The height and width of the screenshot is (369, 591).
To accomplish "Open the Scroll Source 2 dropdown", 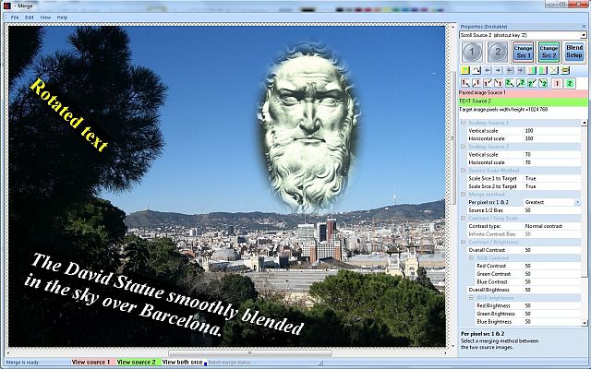I will pyautogui.click(x=584, y=35).
